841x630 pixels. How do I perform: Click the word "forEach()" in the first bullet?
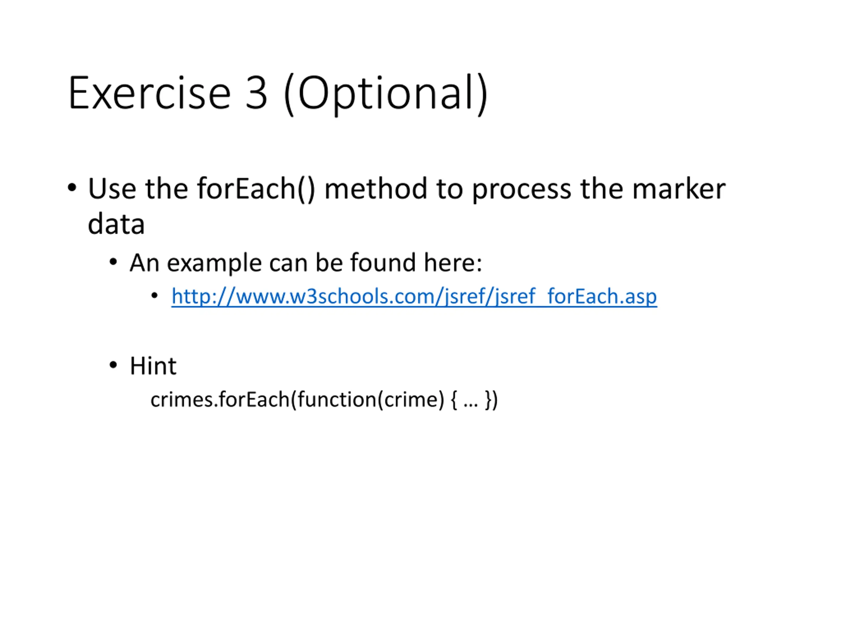tap(256, 189)
